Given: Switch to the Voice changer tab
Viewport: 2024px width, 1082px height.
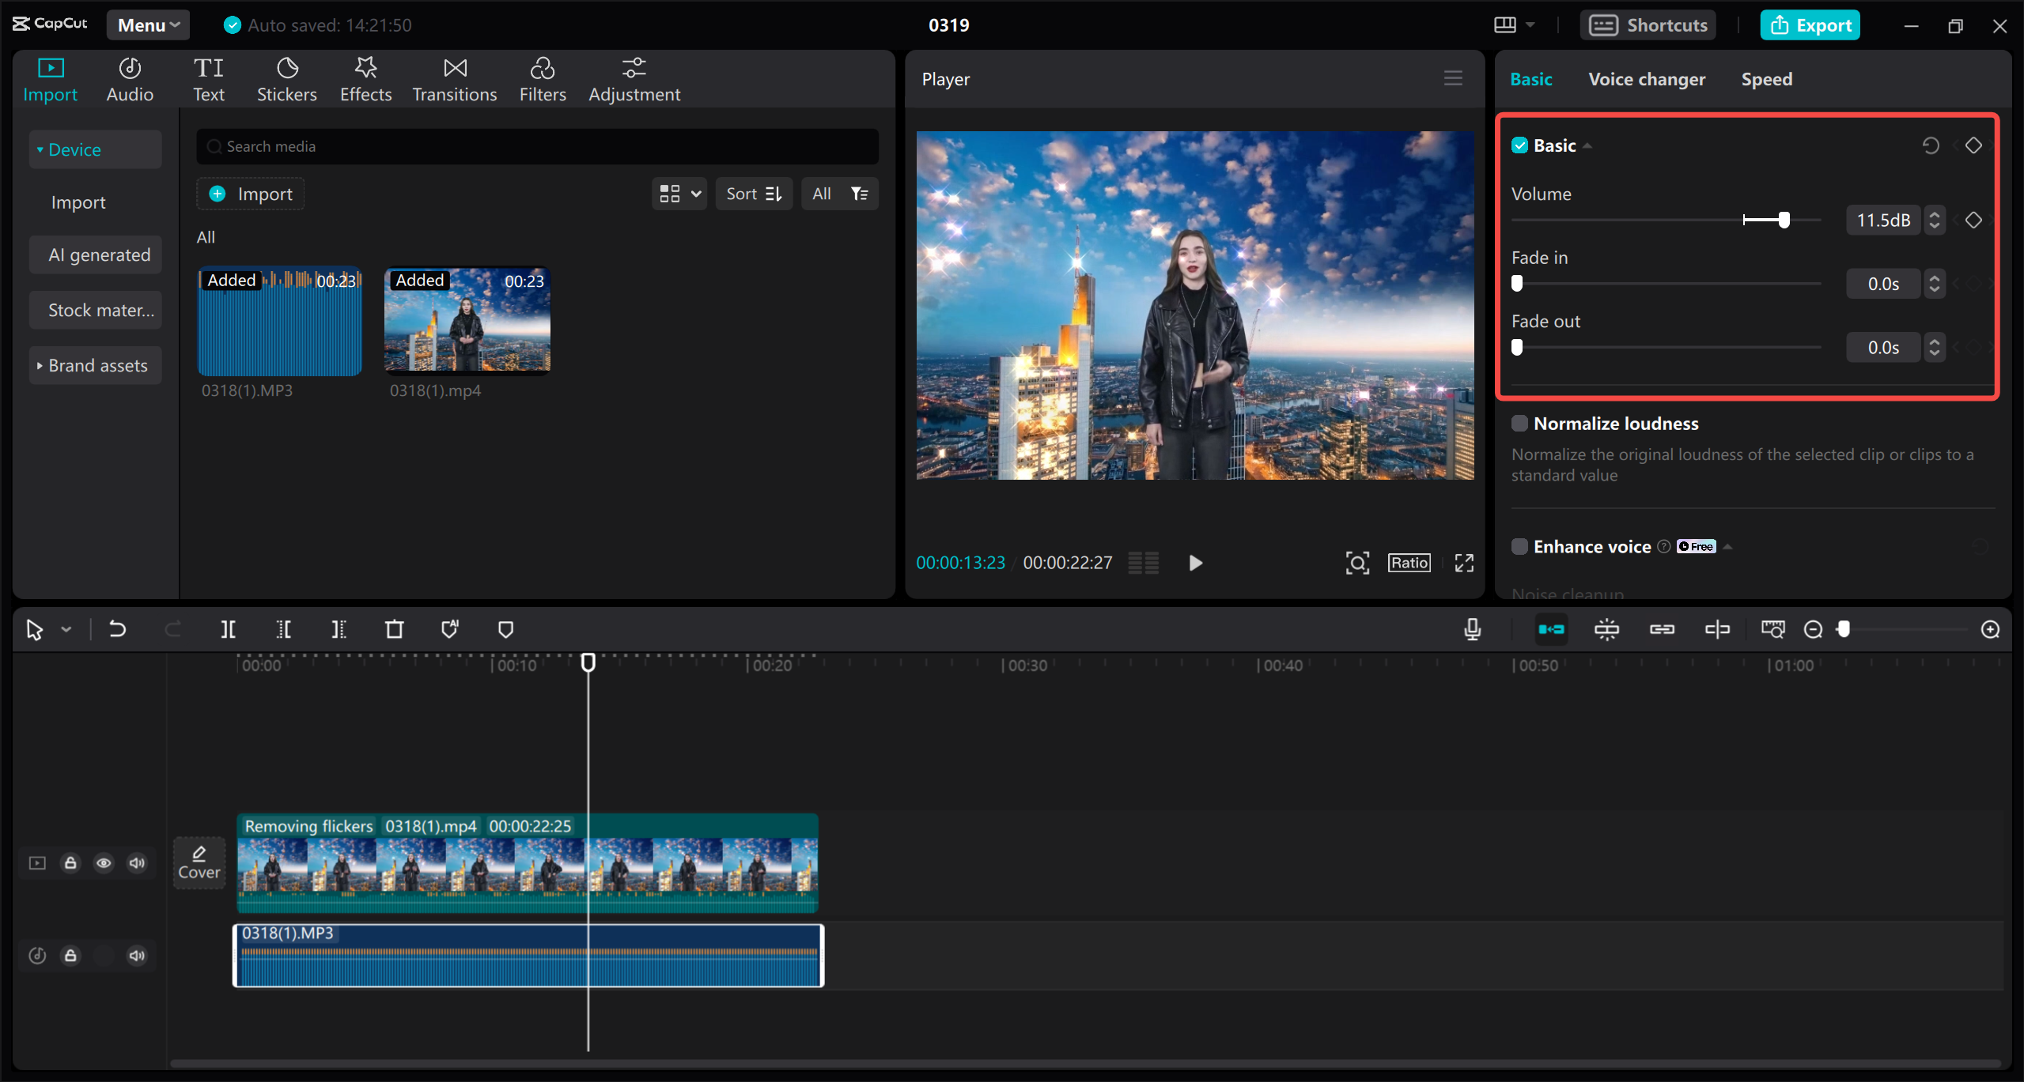Looking at the screenshot, I should point(1647,78).
